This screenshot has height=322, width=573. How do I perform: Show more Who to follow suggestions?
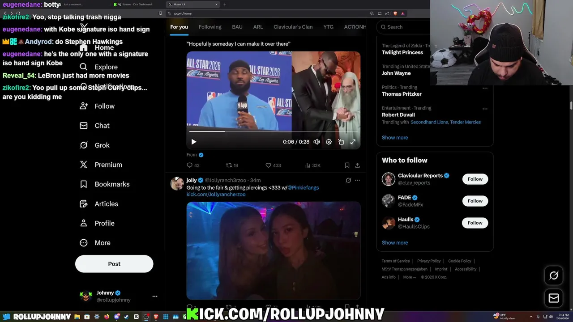point(395,243)
